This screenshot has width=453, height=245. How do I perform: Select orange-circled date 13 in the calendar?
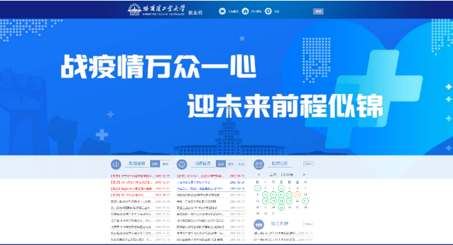(x=298, y=195)
